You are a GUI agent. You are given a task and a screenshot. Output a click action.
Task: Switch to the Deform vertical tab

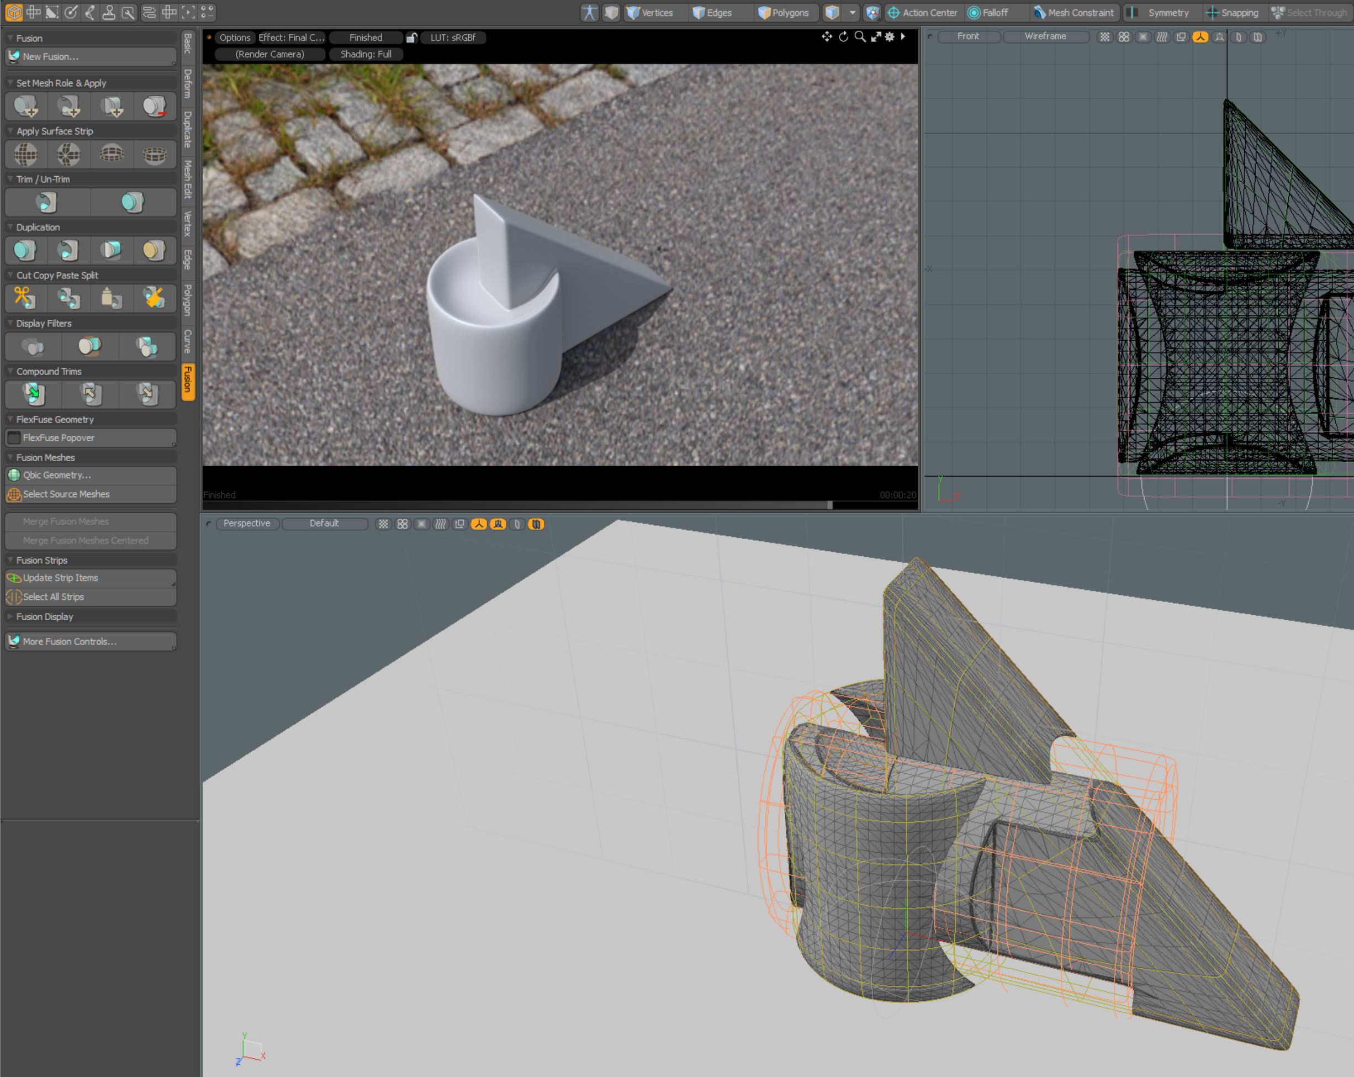[x=188, y=83]
